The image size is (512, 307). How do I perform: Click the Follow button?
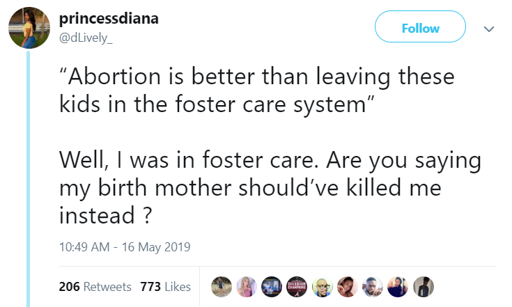click(420, 29)
